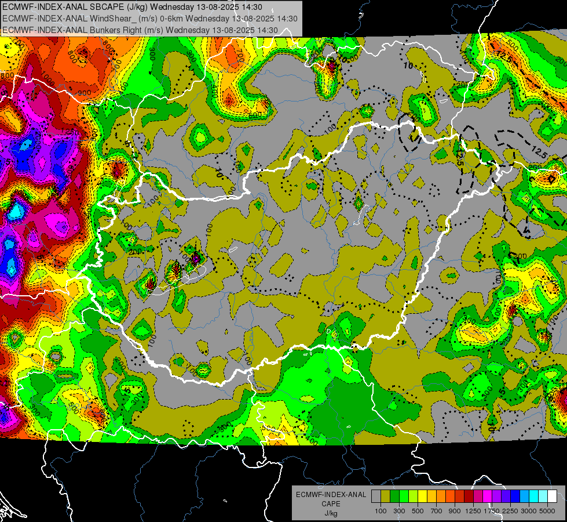The image size is (567, 522).
Task: Click the dark green legend swatch before 300
Action: click(394, 496)
